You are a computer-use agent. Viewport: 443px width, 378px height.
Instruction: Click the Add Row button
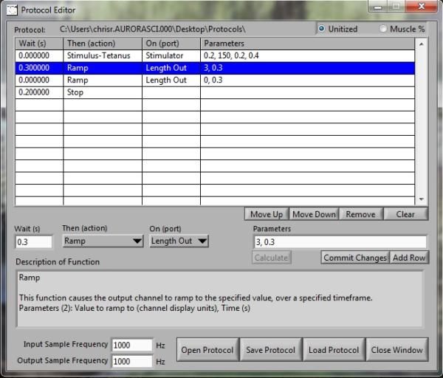coord(409,258)
